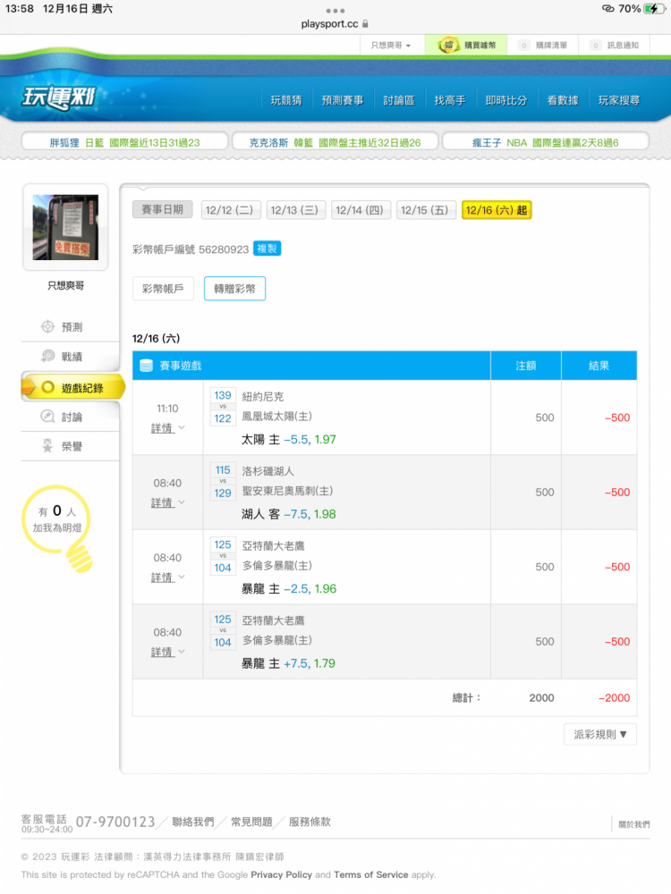Click the 關於我們 footer link
671x894 pixels.
[634, 824]
